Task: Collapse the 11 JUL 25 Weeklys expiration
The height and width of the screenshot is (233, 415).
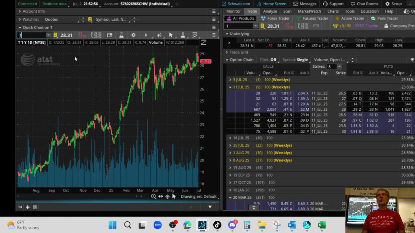Action: [230, 87]
